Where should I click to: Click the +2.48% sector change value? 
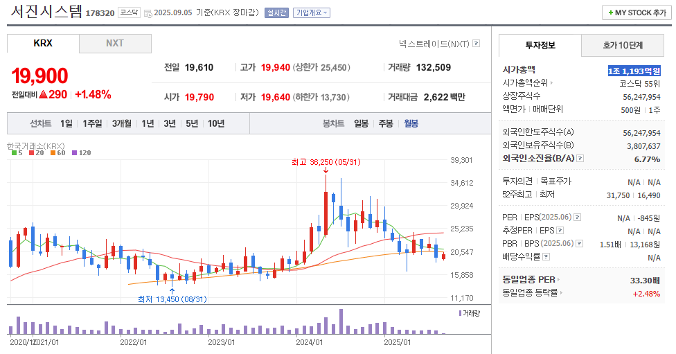tap(646, 294)
